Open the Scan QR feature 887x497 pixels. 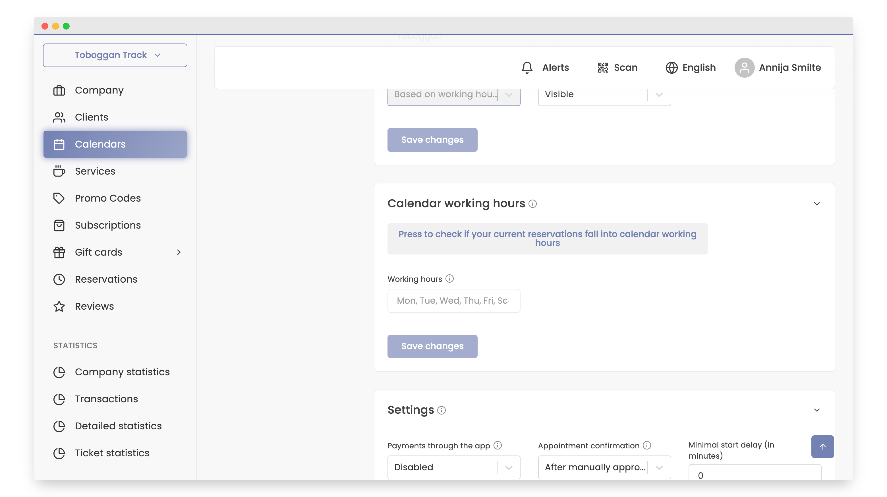click(603, 67)
